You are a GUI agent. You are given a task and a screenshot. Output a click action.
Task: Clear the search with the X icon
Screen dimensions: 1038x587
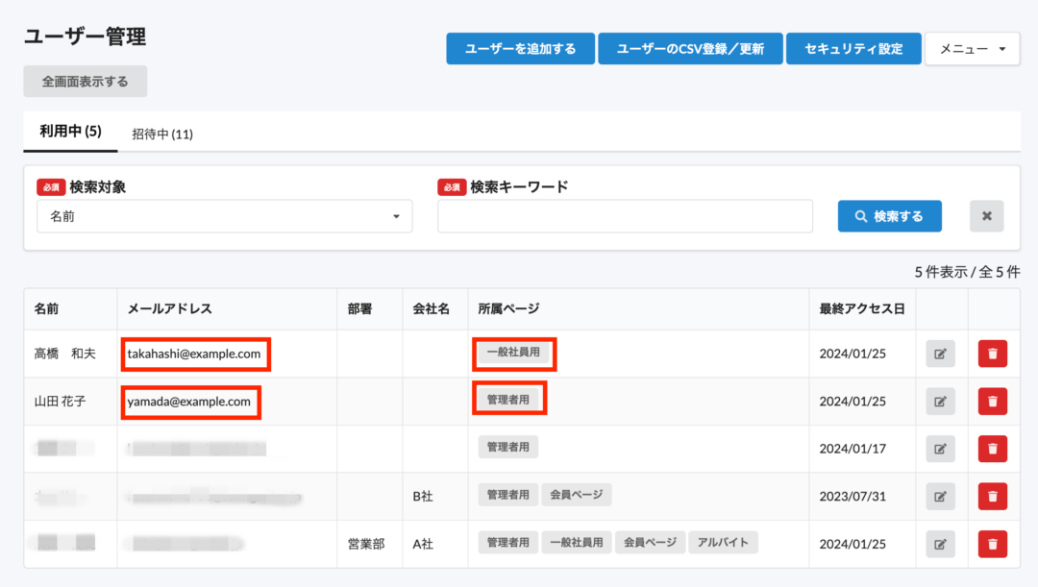coord(986,215)
